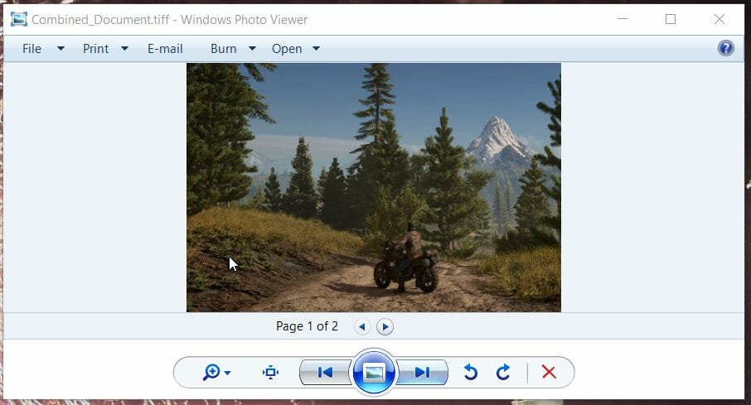Start the slide show with center button

[x=374, y=372]
